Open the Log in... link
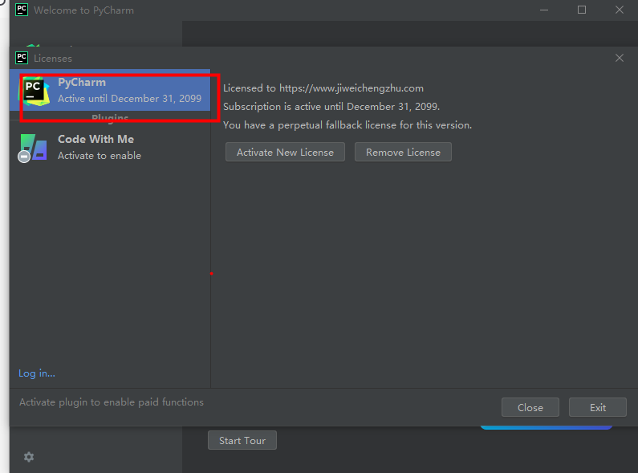Image resolution: width=638 pixels, height=473 pixels. tap(37, 373)
